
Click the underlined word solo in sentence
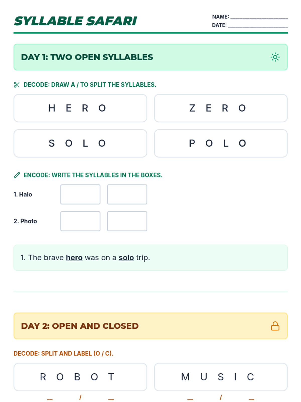(x=126, y=258)
